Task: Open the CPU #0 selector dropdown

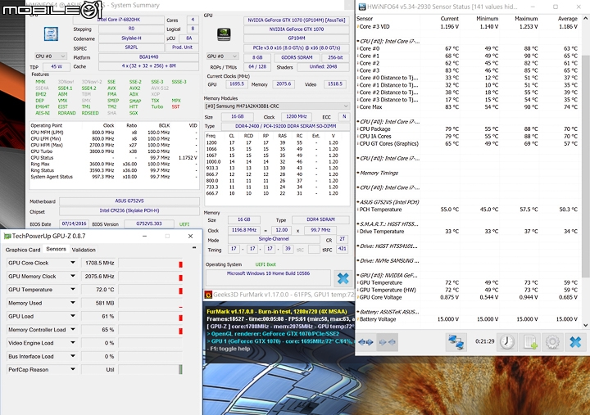Action: (51, 56)
